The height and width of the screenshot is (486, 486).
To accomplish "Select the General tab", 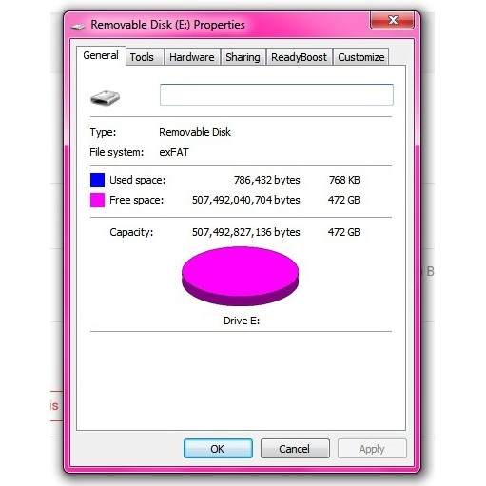I will (101, 55).
